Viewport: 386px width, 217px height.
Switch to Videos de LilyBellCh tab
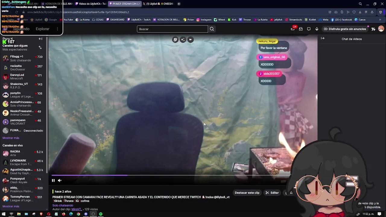click(x=91, y=4)
